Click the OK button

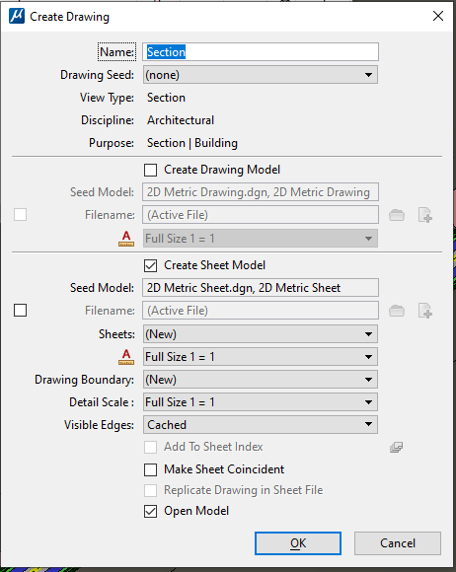coord(298,543)
